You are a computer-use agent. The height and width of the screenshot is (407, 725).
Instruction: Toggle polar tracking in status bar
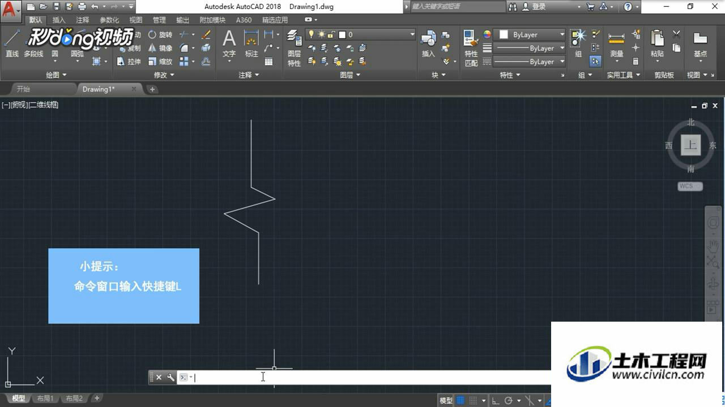tap(509, 400)
